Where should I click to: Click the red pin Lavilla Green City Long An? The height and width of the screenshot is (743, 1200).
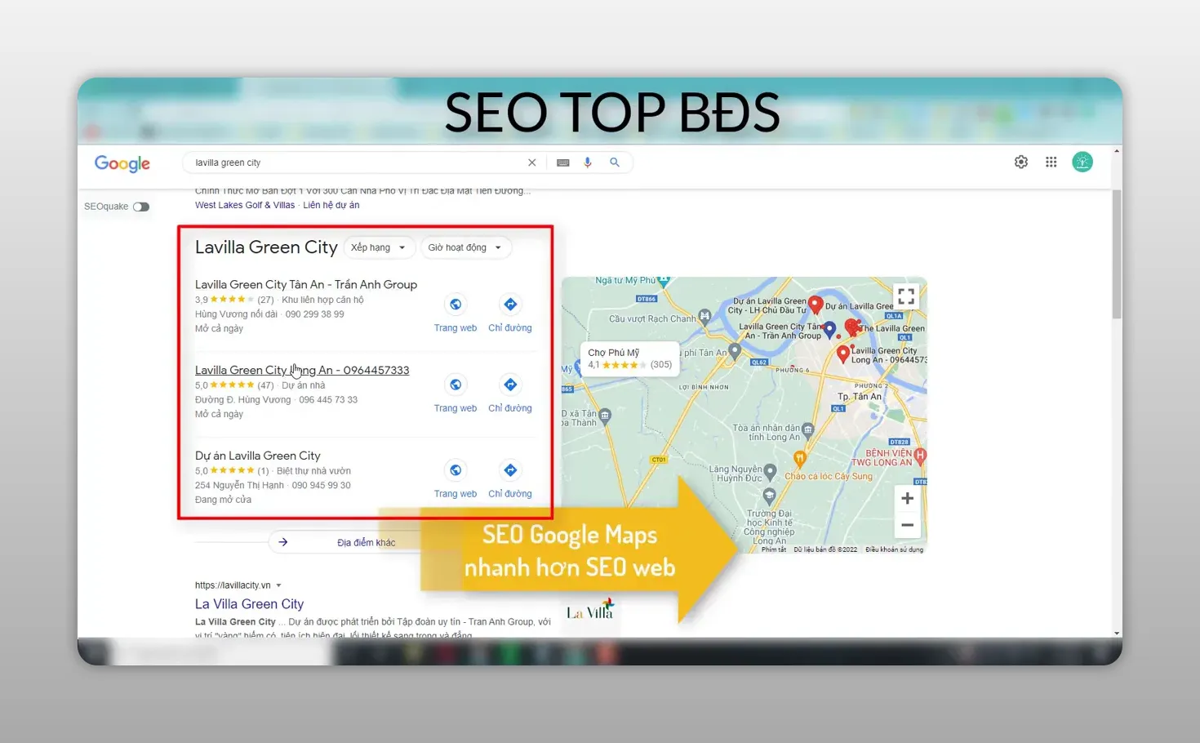pyautogui.click(x=843, y=354)
